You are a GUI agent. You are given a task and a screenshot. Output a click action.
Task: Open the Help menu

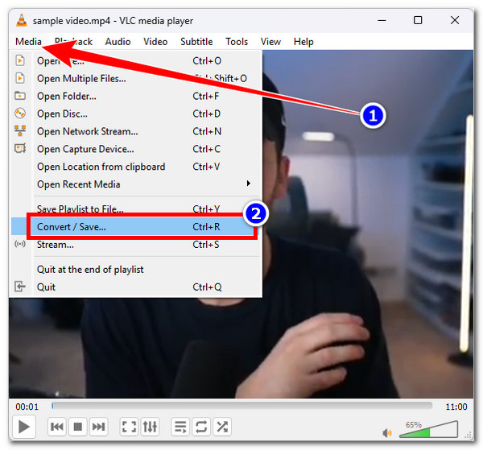(x=303, y=41)
